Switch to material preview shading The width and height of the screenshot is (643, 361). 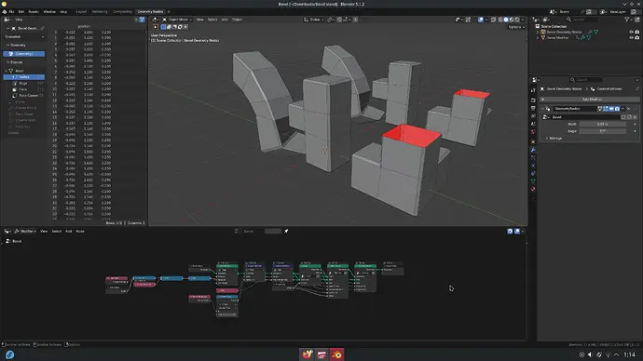(512, 20)
